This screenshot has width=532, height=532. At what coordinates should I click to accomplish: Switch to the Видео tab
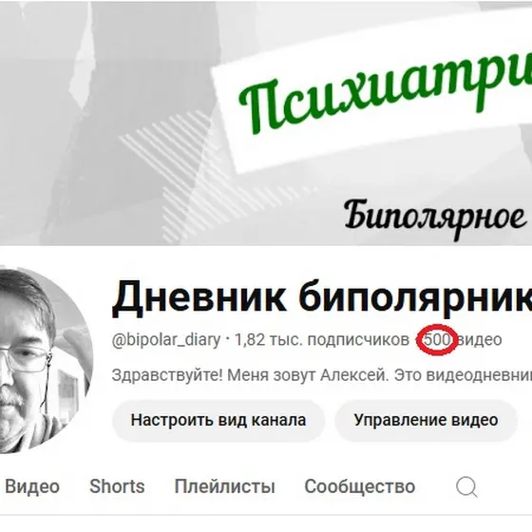[32, 486]
